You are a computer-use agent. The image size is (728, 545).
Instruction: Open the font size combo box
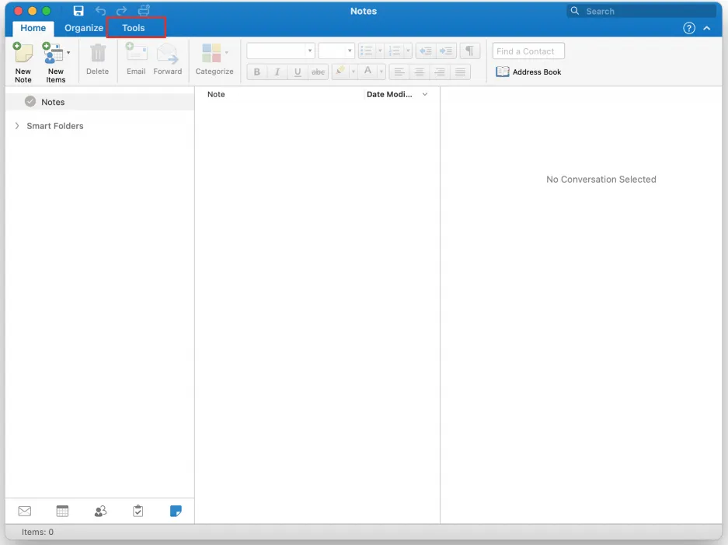coord(336,51)
